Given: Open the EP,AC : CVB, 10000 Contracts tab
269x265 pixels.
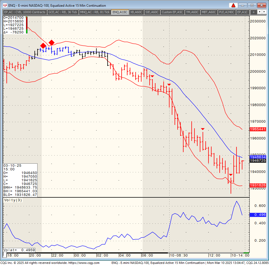Looking at the screenshot, I should pos(25,12).
